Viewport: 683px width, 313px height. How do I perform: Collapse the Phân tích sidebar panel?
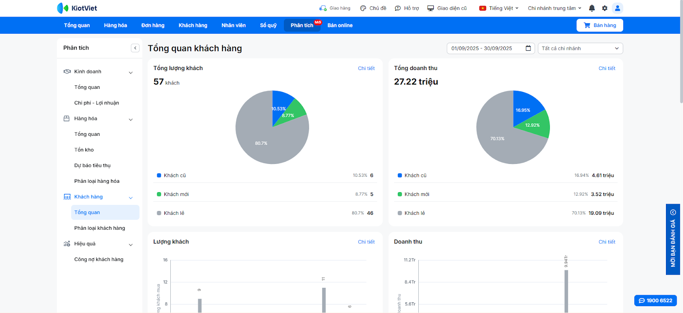[x=135, y=48]
